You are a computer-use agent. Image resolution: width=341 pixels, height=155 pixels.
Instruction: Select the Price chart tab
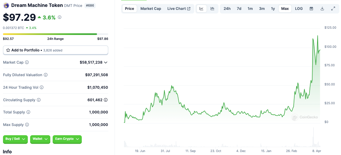pyautogui.click(x=130, y=9)
